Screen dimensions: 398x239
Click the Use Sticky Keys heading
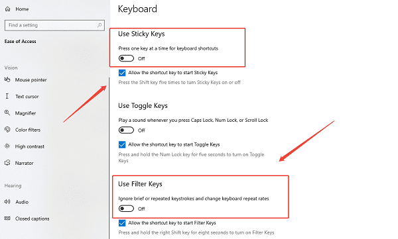(x=141, y=34)
